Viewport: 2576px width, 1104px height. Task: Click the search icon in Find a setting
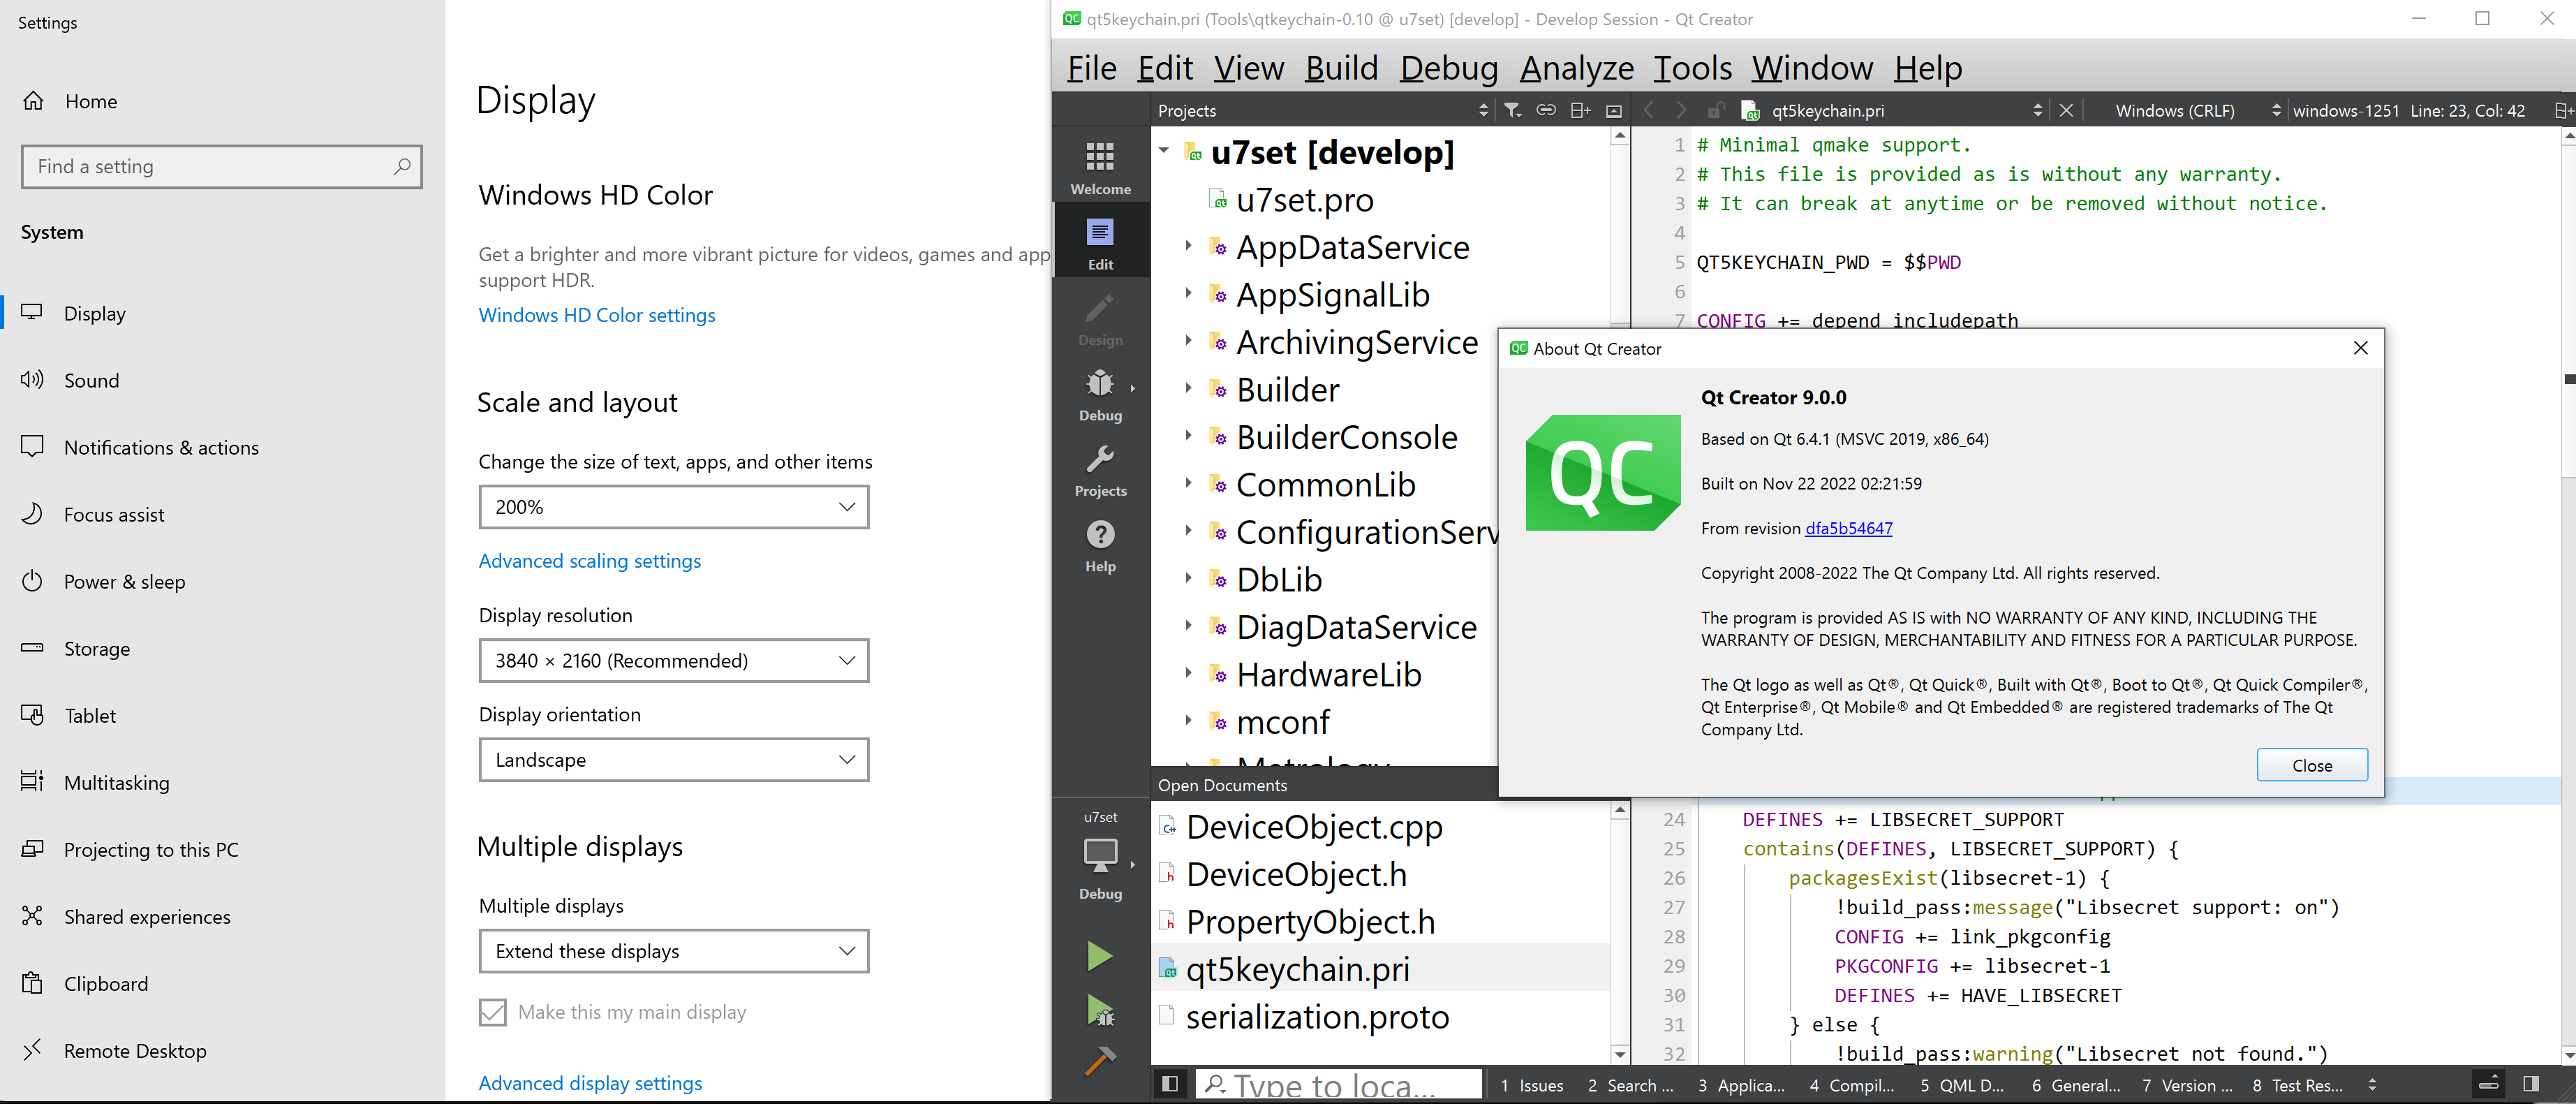(x=402, y=167)
